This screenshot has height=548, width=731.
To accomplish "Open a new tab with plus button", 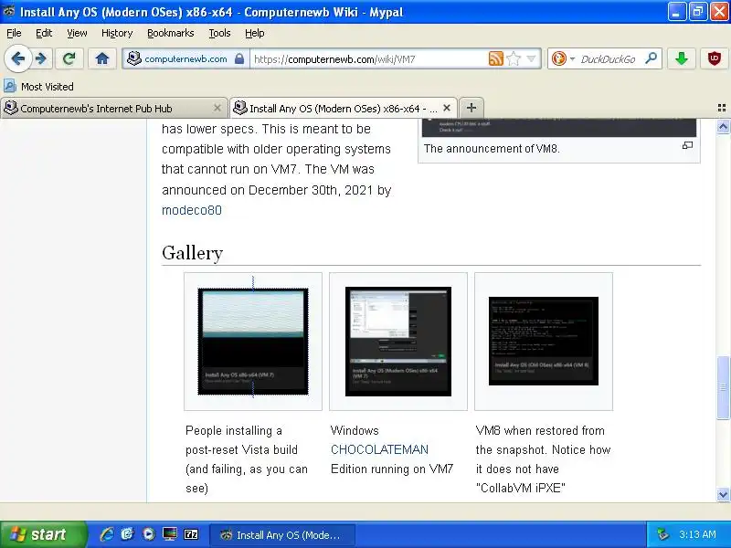I will (471, 108).
